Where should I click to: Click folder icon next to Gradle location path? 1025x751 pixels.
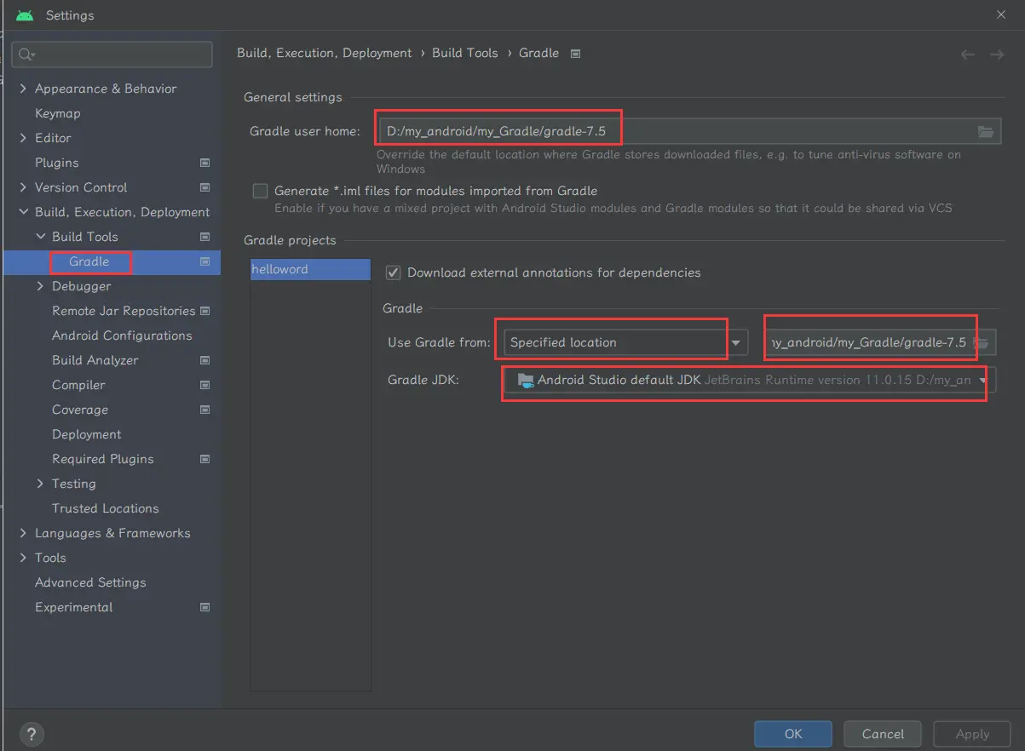pyautogui.click(x=982, y=342)
